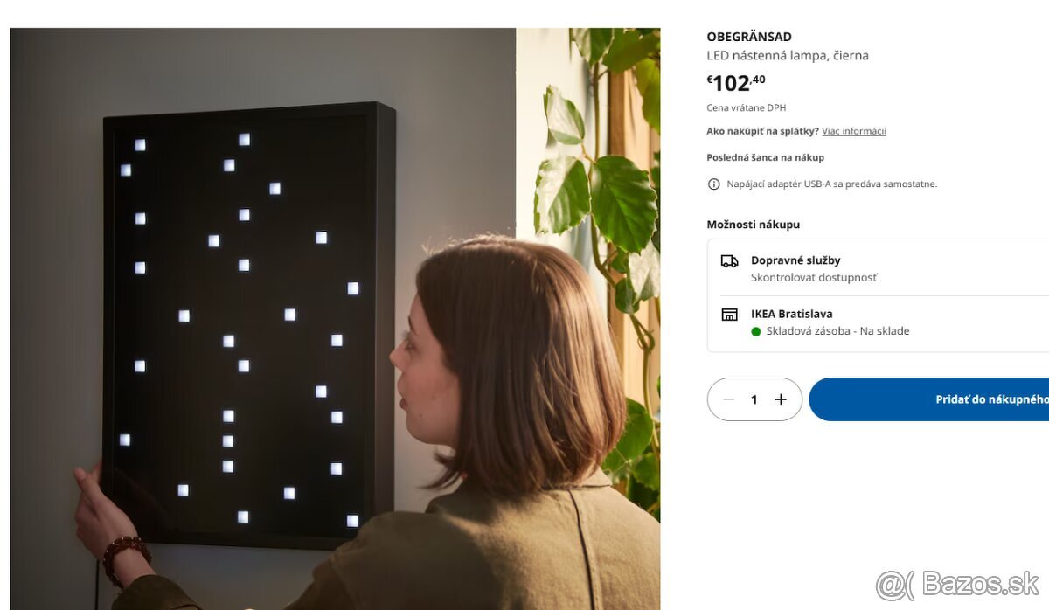1049x610 pixels.
Task: Click the OBEGRÄNSAD product title
Action: [749, 37]
